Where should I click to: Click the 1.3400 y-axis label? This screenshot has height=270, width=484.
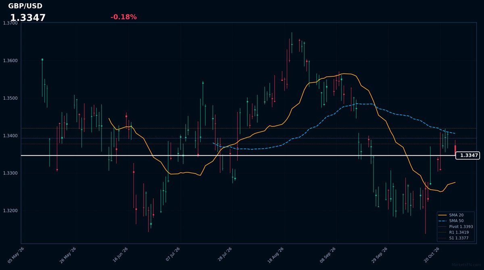pyautogui.click(x=10, y=136)
